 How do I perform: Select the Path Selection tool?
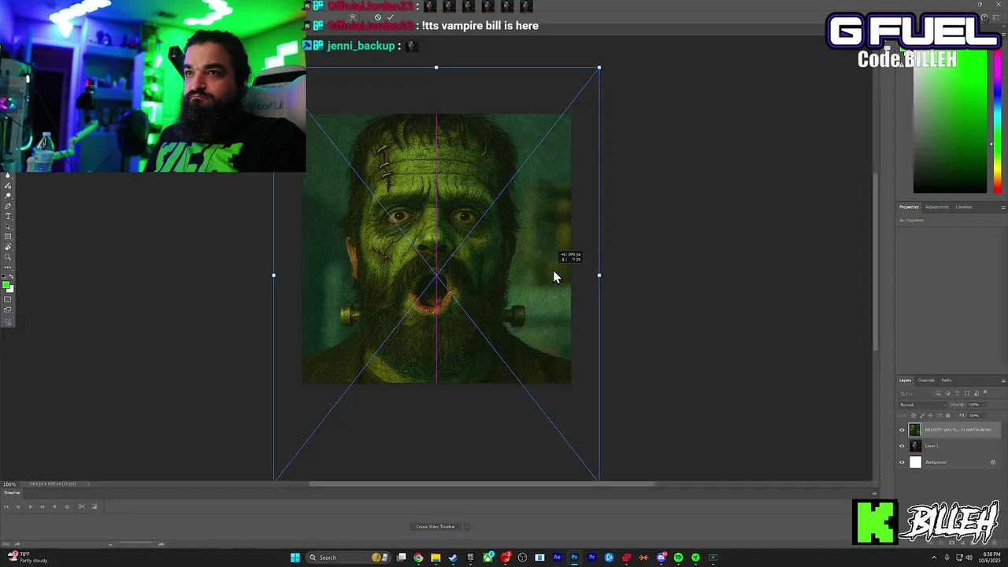click(8, 227)
